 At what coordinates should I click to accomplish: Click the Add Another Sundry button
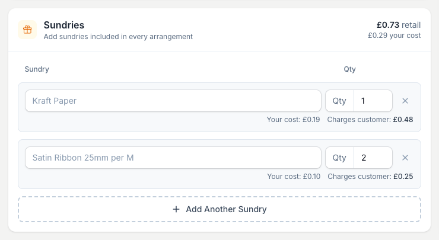(220, 209)
